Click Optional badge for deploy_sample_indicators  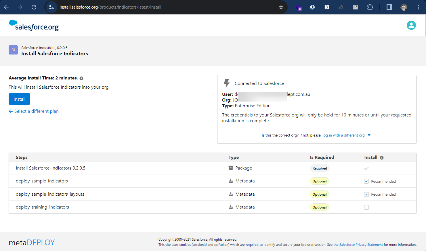pyautogui.click(x=319, y=181)
